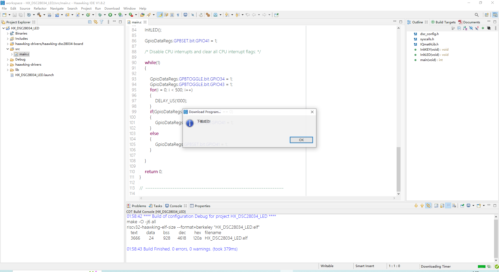Viewport: 499px width, 272px height.
Task: Click the editor vertical scrollbar thumb
Action: [x=398, y=169]
